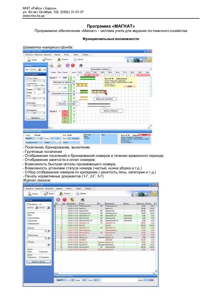Select the Проживающие radio button in Состояние group
The image size is (214, 304).
[x=29, y=218]
